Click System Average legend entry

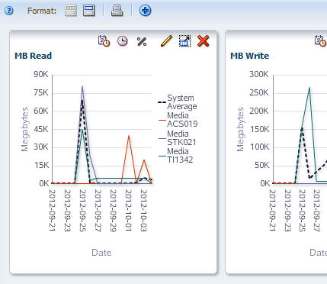pos(178,102)
